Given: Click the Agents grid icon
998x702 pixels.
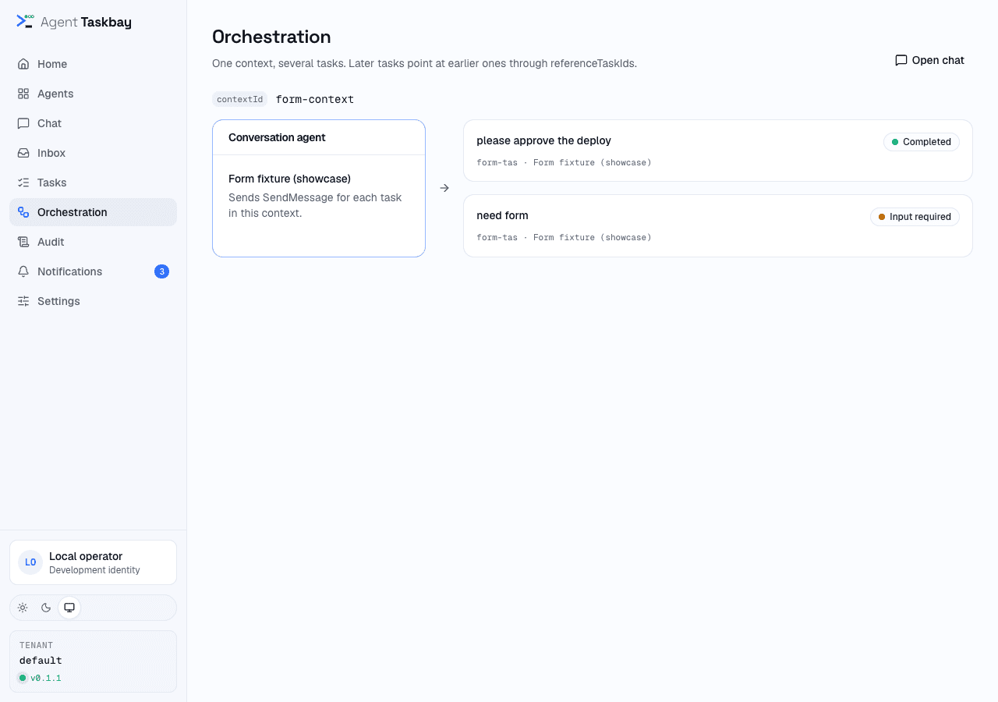Looking at the screenshot, I should click(x=23, y=94).
